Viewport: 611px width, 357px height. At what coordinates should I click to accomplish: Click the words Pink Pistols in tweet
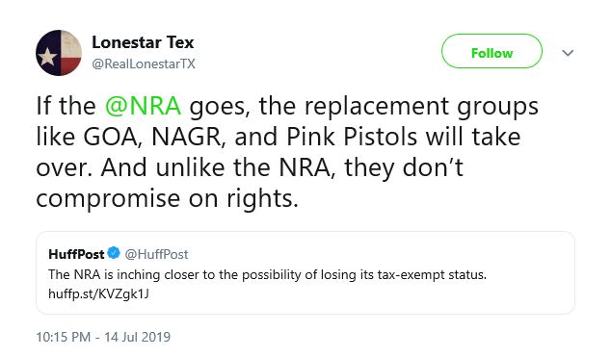tap(352, 137)
